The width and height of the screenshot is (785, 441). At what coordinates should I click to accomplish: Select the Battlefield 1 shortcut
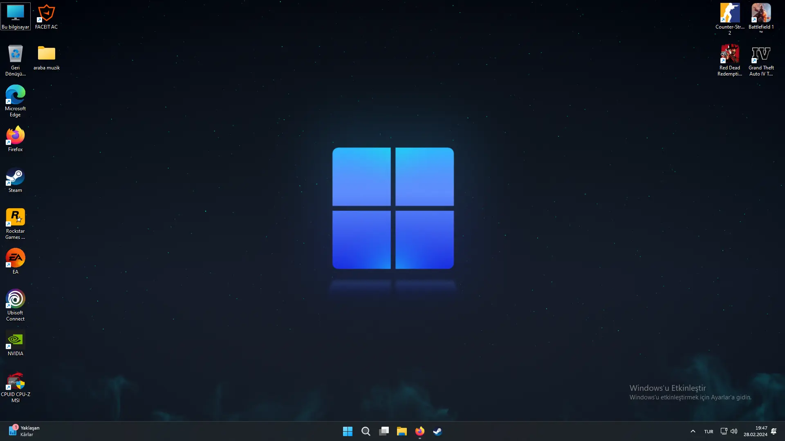pyautogui.click(x=761, y=19)
